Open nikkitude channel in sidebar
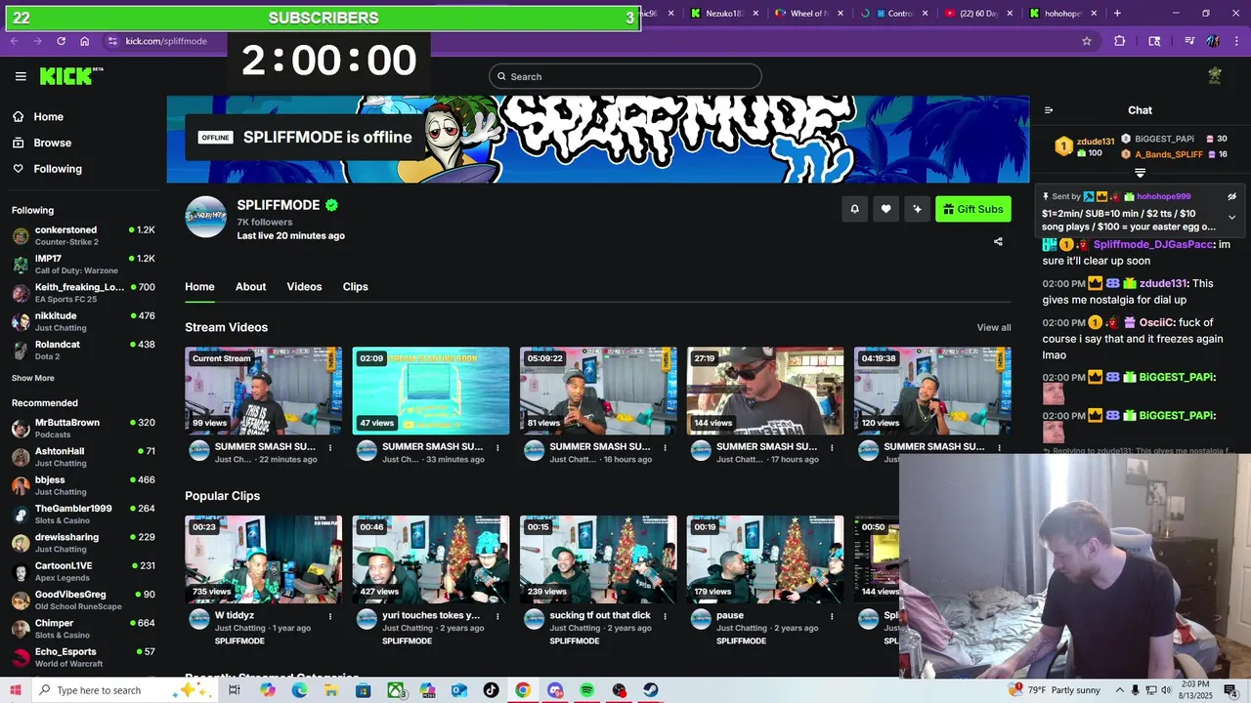 83,321
